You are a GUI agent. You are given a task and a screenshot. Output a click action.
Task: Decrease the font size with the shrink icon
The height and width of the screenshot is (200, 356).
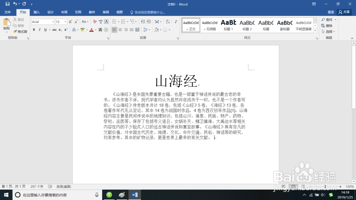(76, 22)
